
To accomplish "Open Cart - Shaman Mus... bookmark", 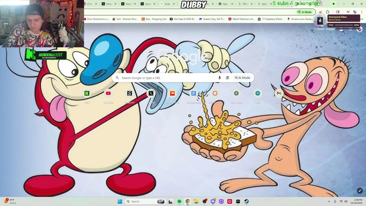I will [125, 19].
